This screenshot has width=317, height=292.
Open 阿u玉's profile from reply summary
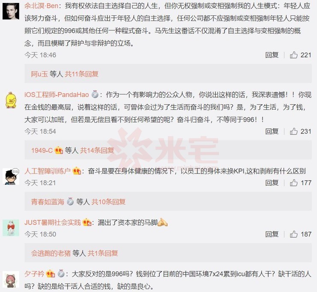pyautogui.click(x=39, y=74)
